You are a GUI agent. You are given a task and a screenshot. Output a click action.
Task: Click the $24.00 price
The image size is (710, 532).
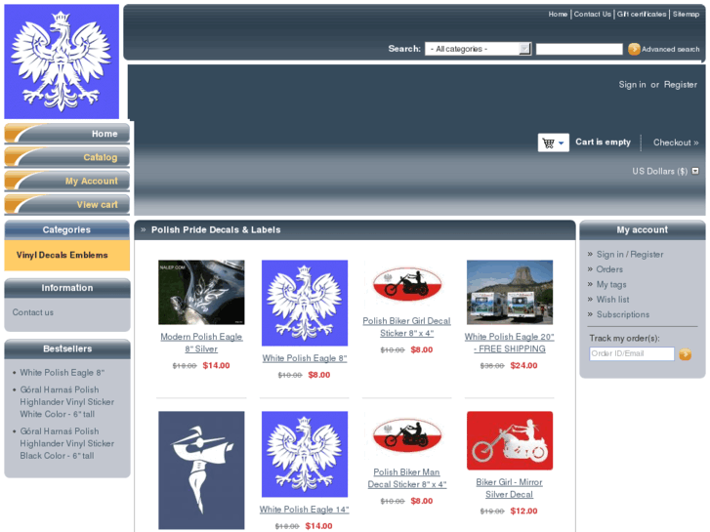pos(523,365)
